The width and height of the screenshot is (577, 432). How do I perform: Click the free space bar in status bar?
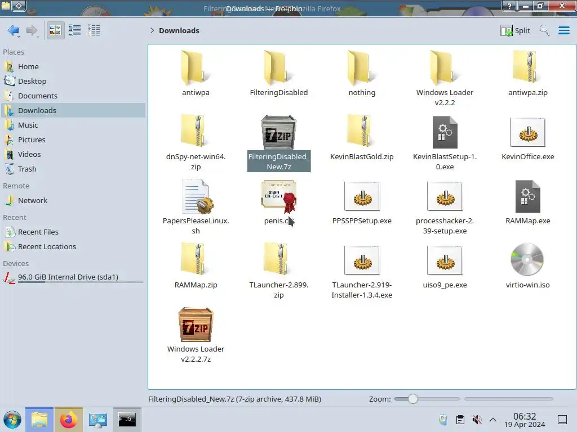[x=509, y=399]
